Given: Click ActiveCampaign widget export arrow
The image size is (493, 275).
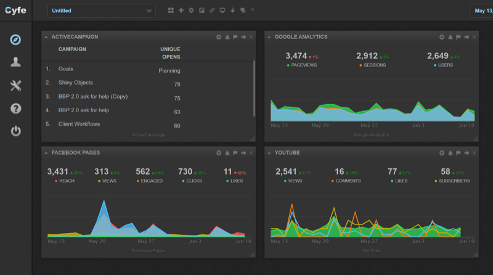Looking at the screenshot, I should tap(243, 37).
